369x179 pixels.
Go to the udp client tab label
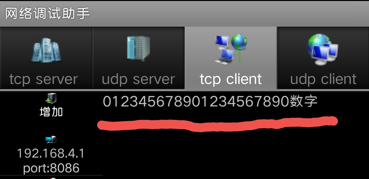point(323,79)
